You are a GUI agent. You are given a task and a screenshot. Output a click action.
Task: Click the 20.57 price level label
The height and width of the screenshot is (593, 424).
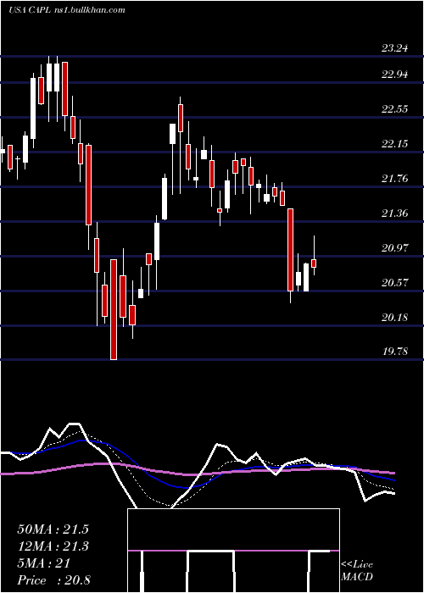coord(395,282)
